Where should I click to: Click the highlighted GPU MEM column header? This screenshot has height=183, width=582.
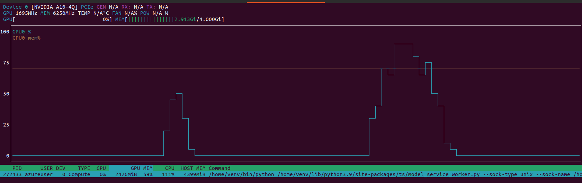coord(141,168)
